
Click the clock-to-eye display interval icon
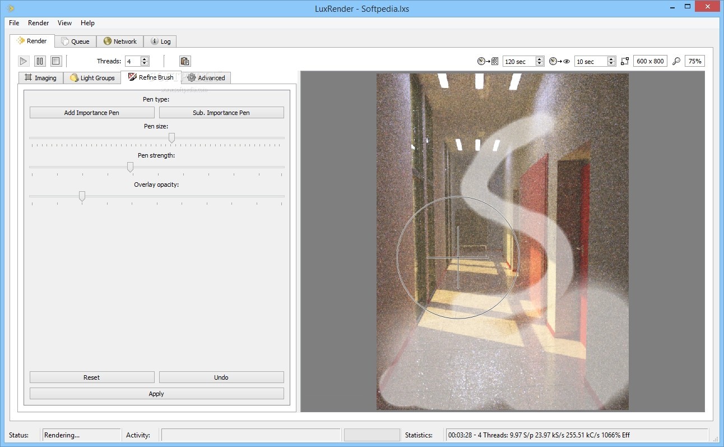tap(559, 61)
